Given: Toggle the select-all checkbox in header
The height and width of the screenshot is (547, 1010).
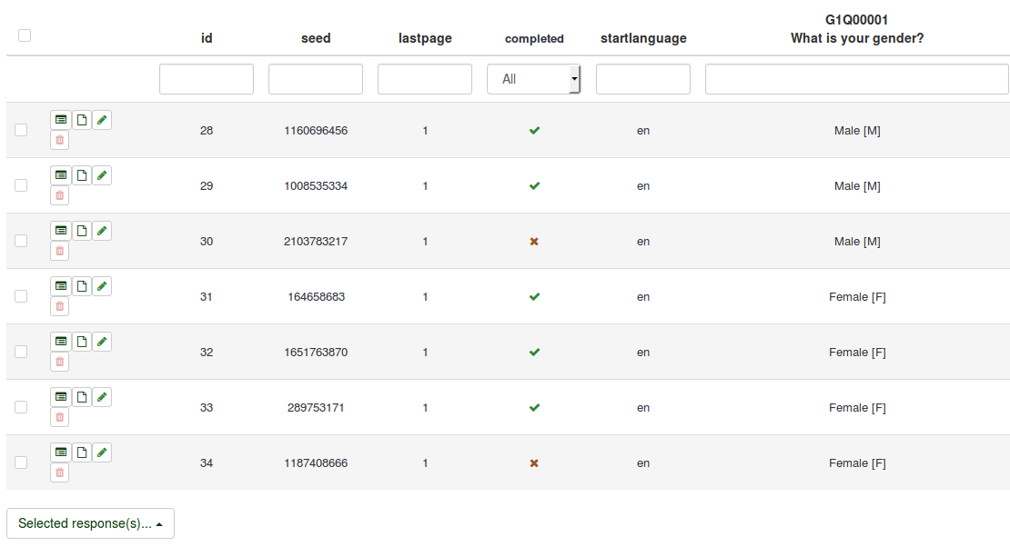Looking at the screenshot, I should [25, 35].
